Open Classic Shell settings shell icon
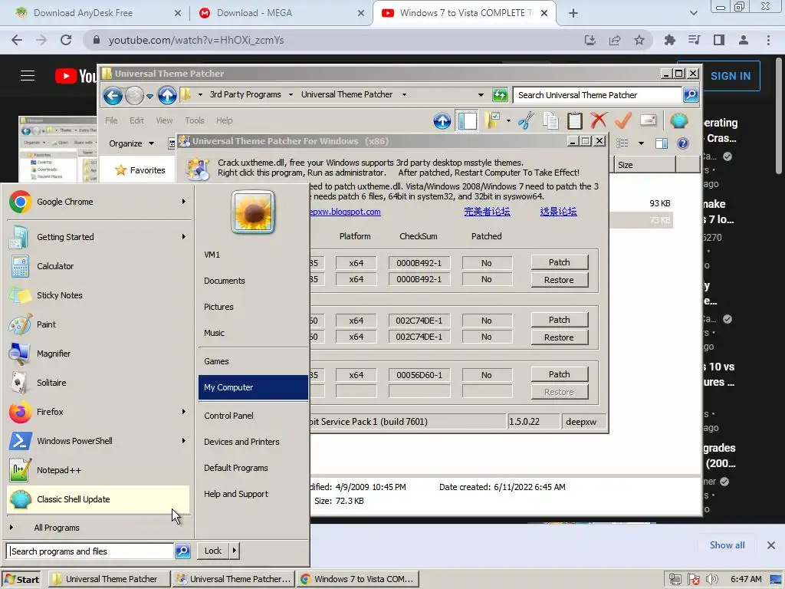The image size is (785, 589). click(679, 120)
